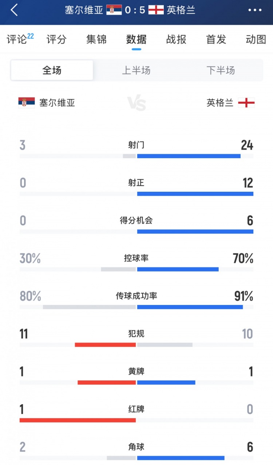Viewport: 273px width, 465px height.
Task: Tap the back arrow in header
Action: pyautogui.click(x=14, y=10)
